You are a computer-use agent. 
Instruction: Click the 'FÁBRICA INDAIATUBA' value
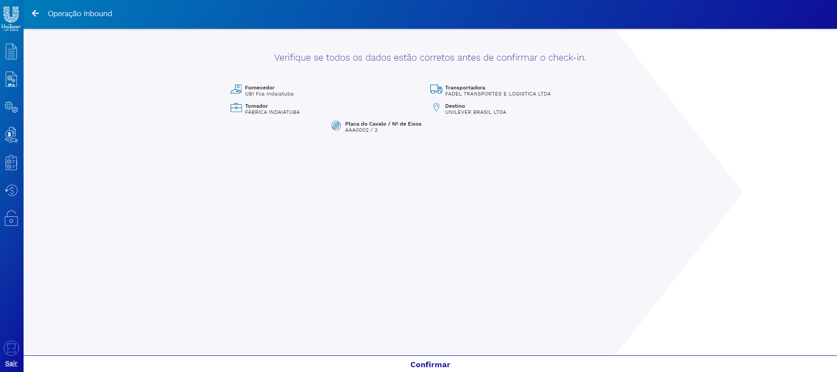pyautogui.click(x=272, y=112)
